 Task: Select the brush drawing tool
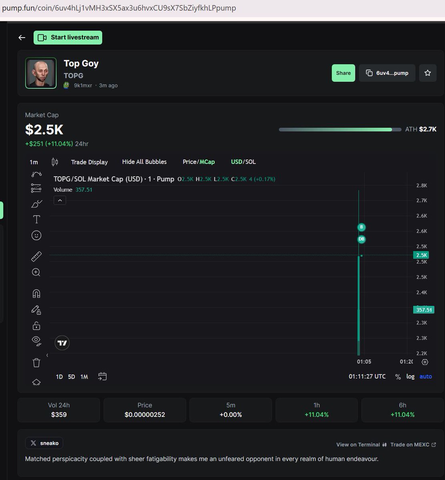(36, 204)
